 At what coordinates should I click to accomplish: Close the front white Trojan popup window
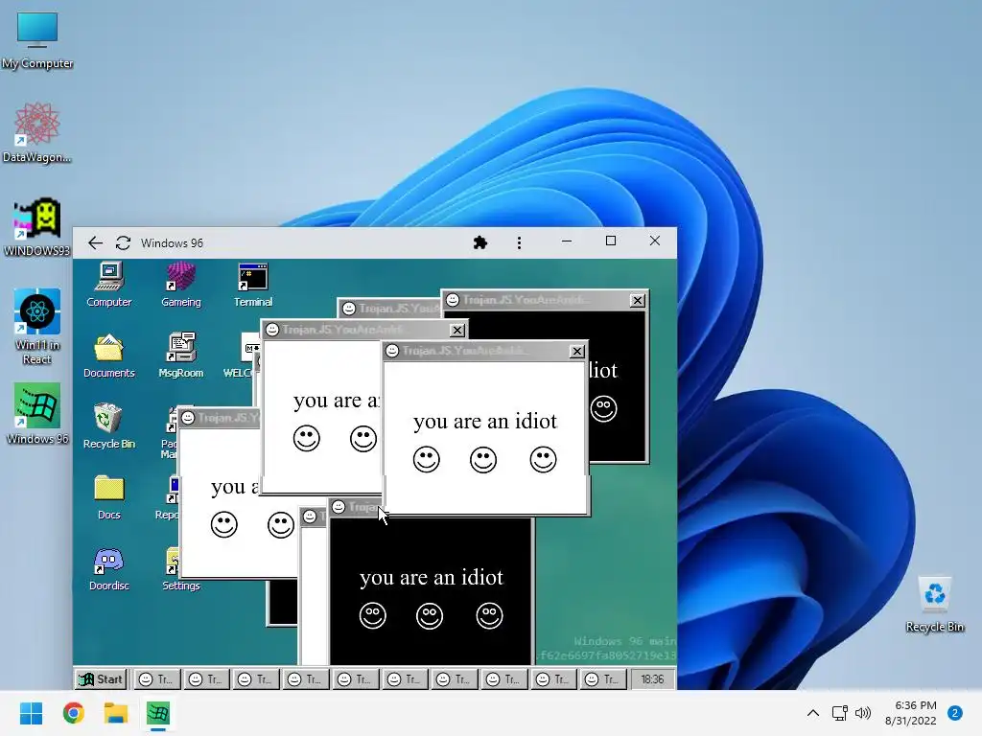pyautogui.click(x=576, y=351)
